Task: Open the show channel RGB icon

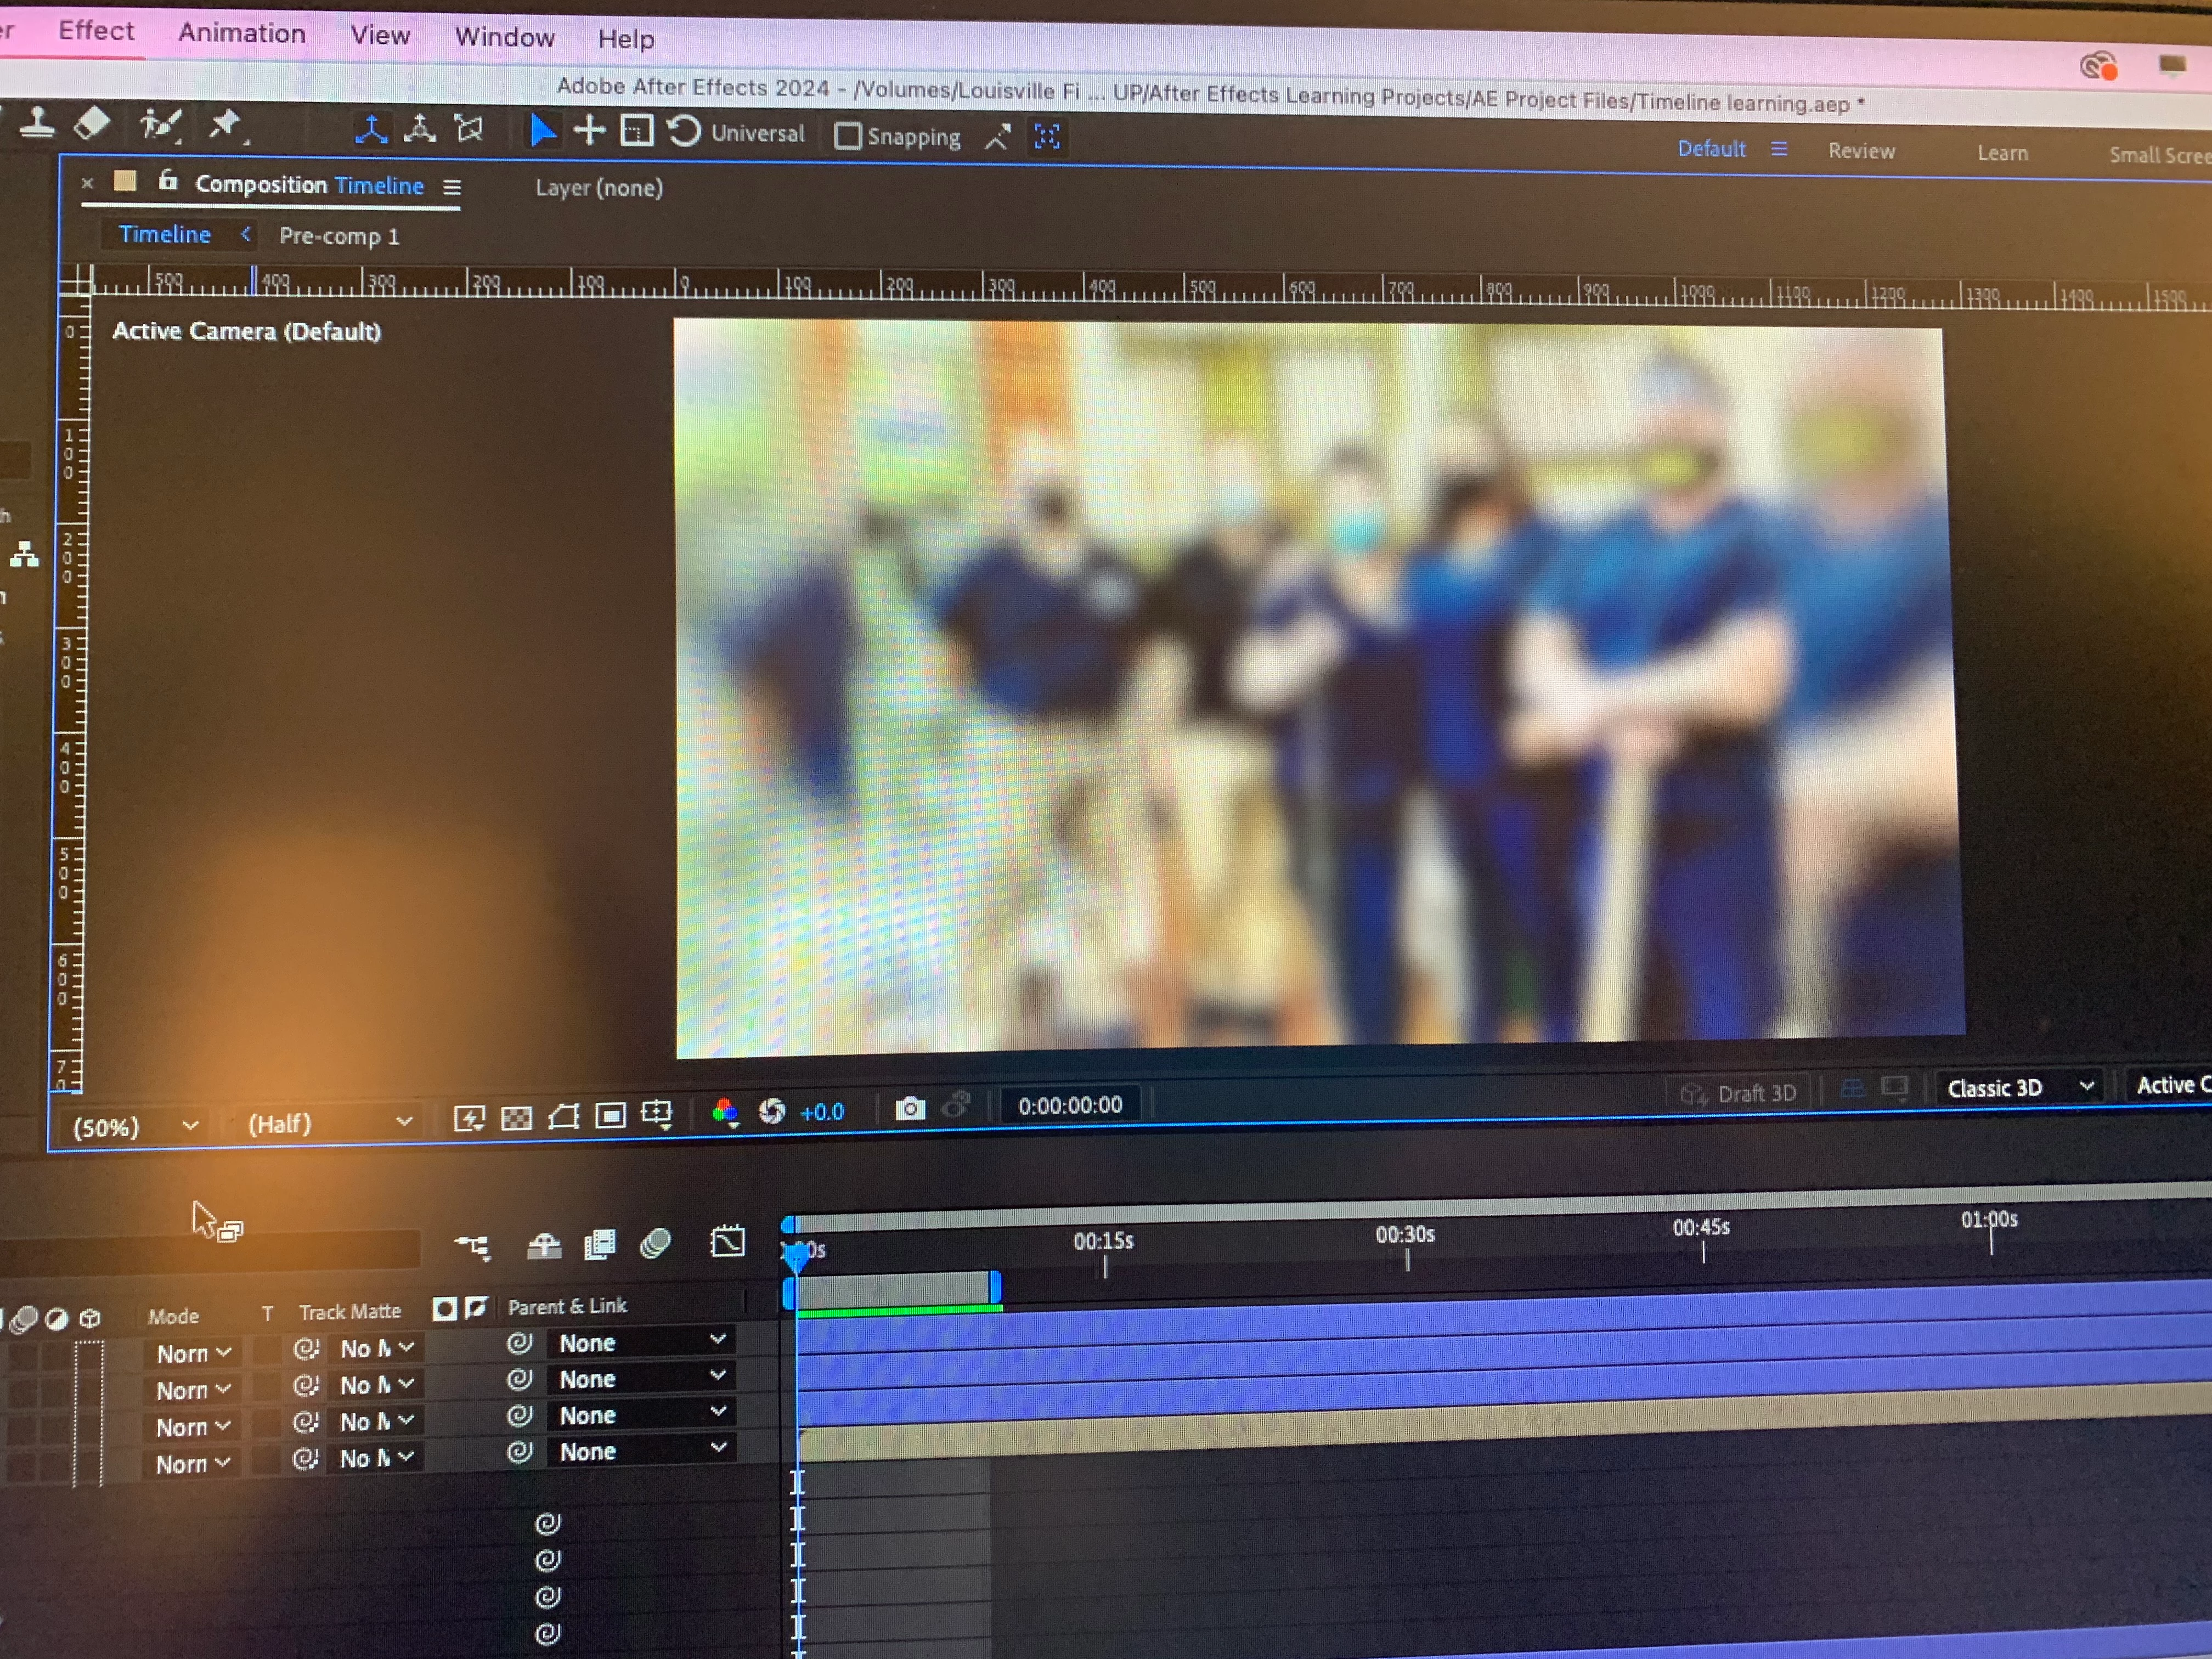Action: point(725,1112)
